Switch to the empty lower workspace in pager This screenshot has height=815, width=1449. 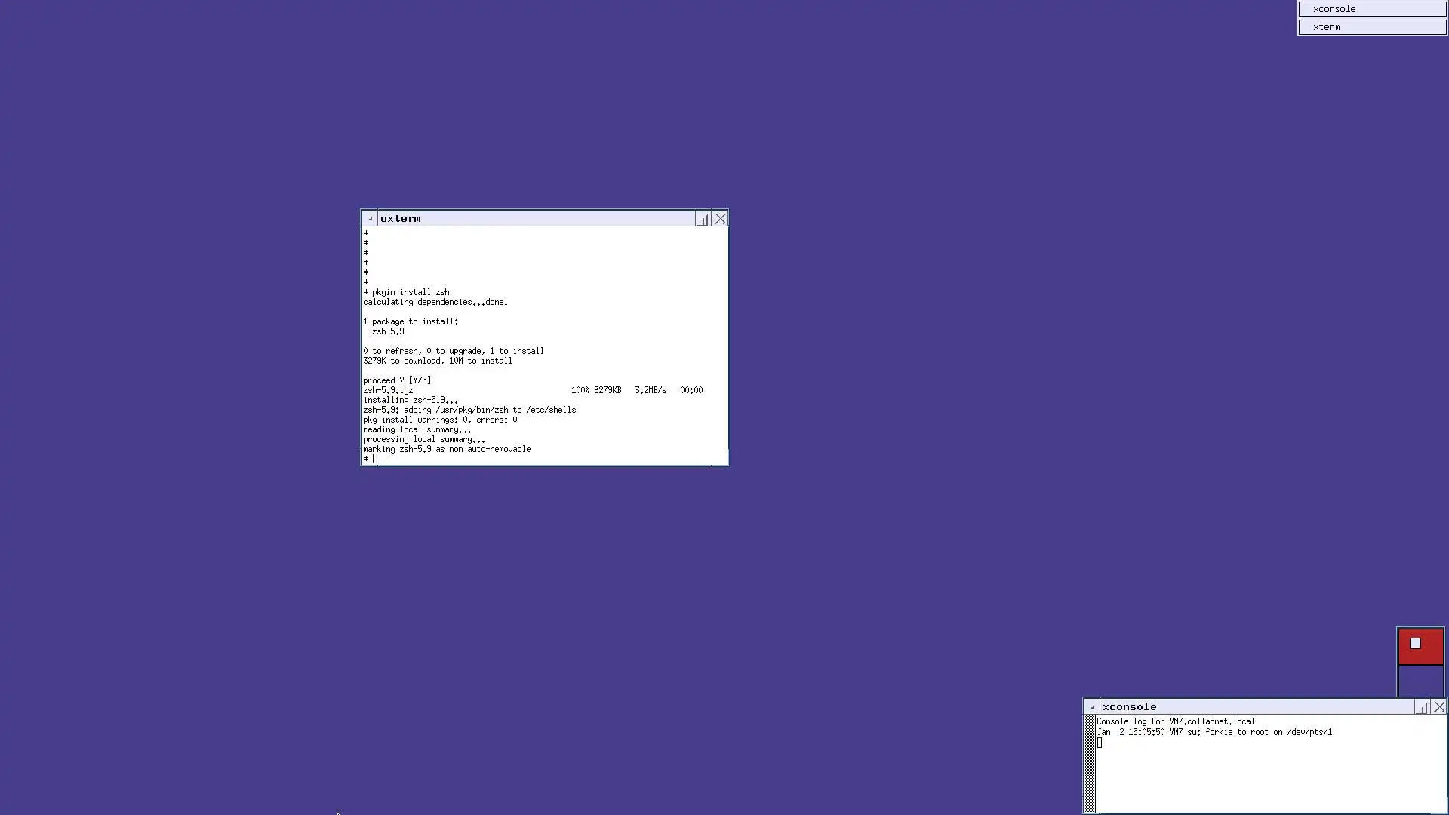[x=1420, y=680]
